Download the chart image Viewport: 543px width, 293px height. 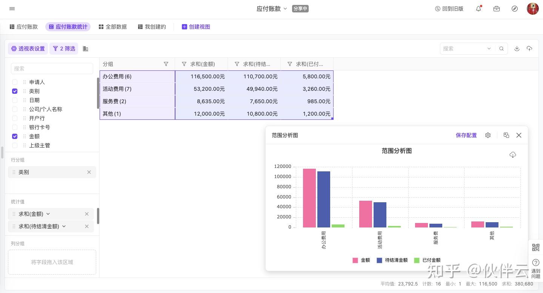pyautogui.click(x=513, y=155)
